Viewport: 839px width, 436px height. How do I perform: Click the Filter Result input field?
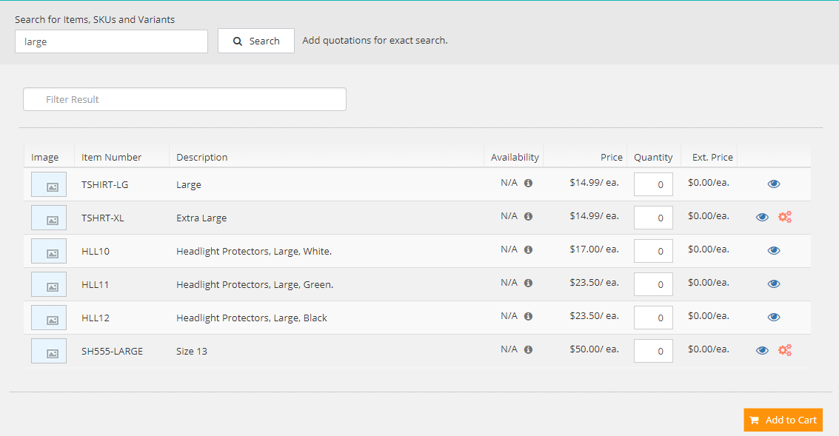[184, 99]
